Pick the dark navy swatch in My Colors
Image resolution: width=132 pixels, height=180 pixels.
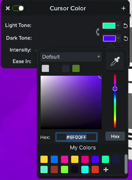(116, 159)
